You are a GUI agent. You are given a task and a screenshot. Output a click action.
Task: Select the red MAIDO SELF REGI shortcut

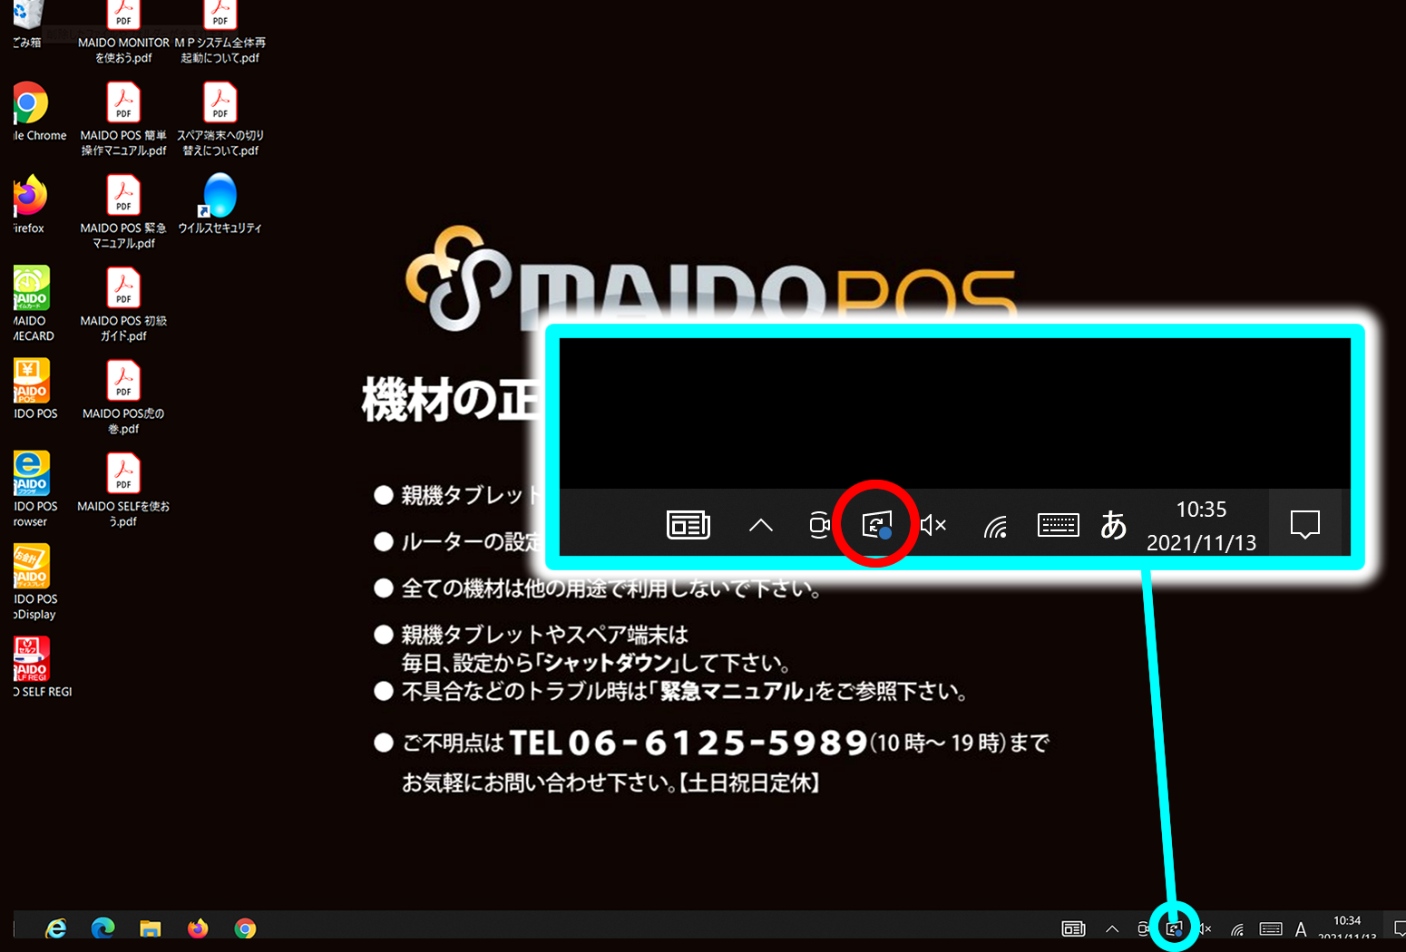(x=42, y=667)
